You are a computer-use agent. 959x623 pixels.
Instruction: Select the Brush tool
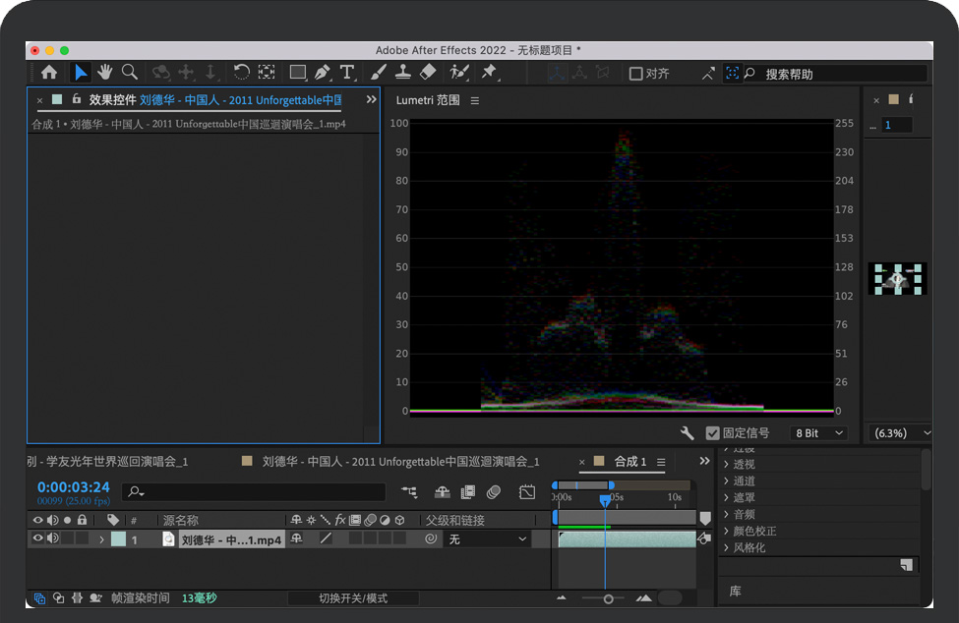point(379,72)
